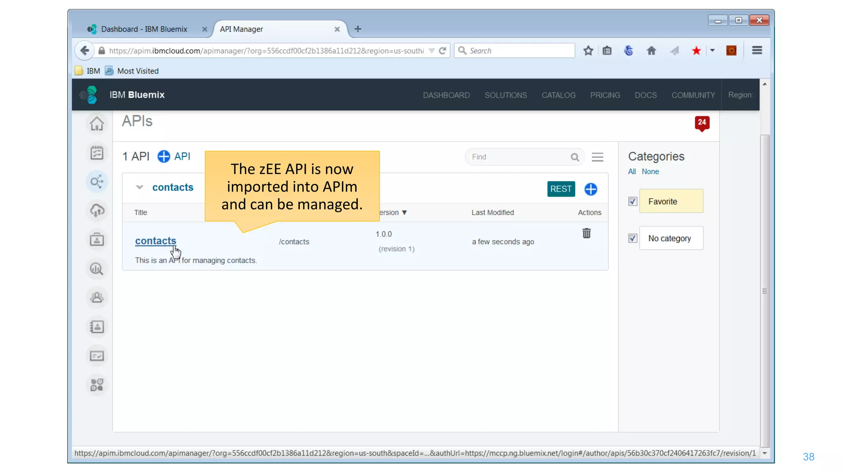Click the vertical page scrollbar thumb

[x=765, y=291]
